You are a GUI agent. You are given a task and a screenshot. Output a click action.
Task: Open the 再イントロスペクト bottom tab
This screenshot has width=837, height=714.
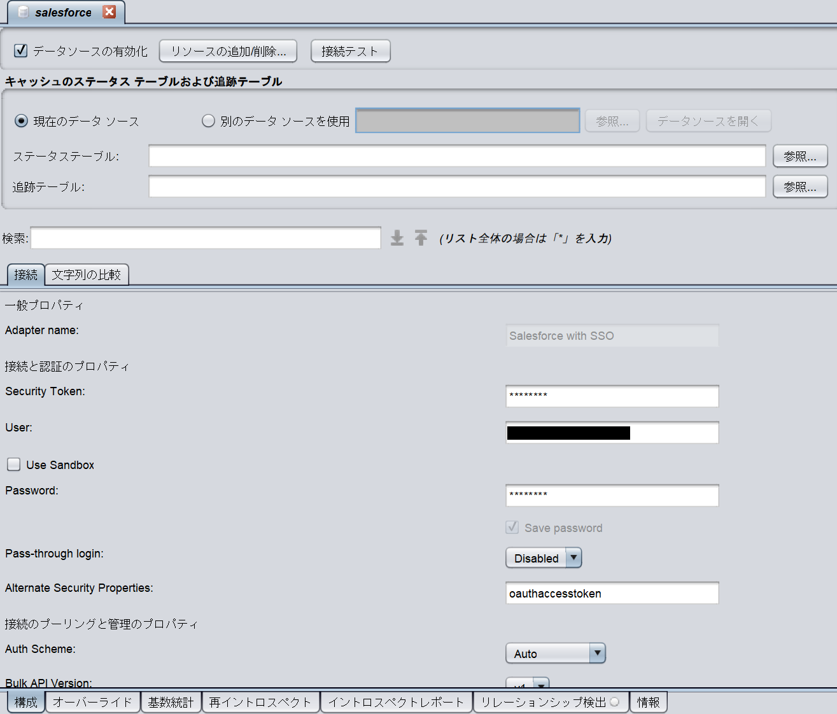tap(260, 702)
